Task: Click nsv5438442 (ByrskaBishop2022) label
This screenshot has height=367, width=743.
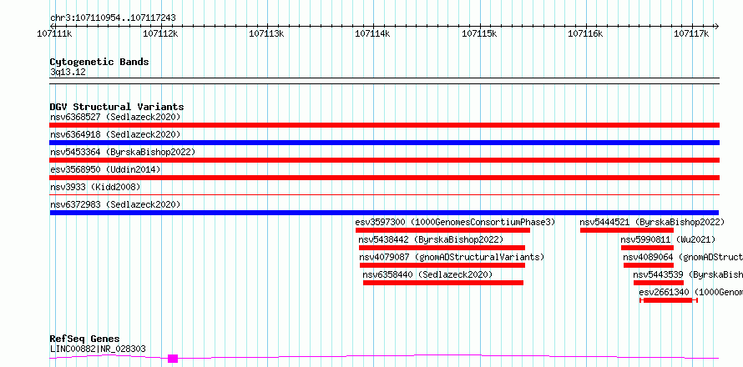Action: click(x=431, y=239)
